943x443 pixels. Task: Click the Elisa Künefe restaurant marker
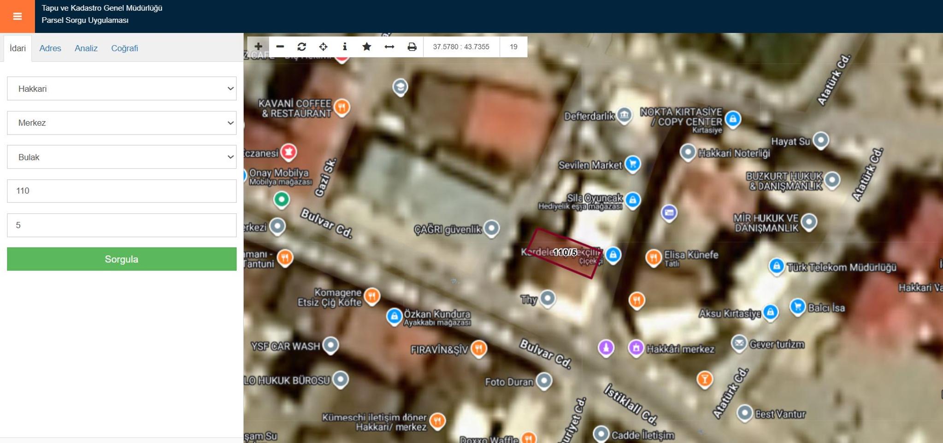[654, 258]
